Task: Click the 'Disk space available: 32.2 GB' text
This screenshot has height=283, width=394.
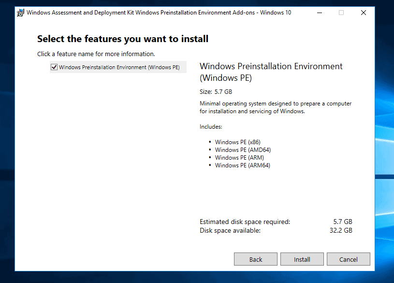Action: (x=271, y=230)
